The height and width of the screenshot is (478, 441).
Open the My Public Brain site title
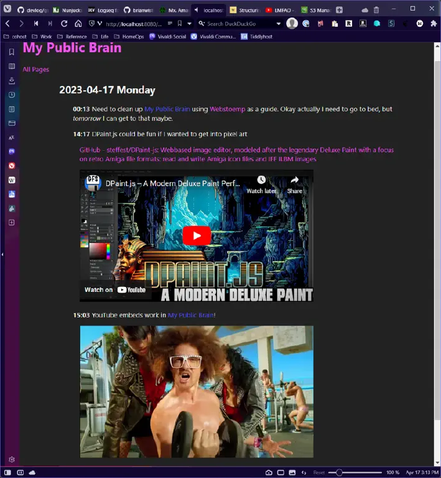[x=72, y=48]
